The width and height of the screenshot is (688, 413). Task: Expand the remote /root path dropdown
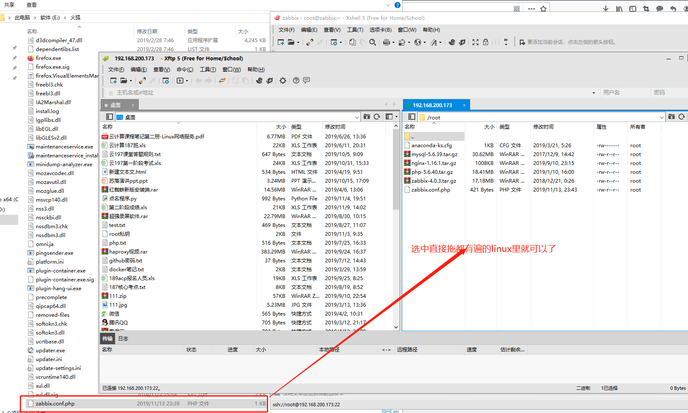[661, 117]
